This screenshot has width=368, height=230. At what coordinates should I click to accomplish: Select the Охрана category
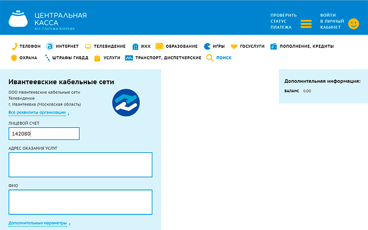pos(29,58)
